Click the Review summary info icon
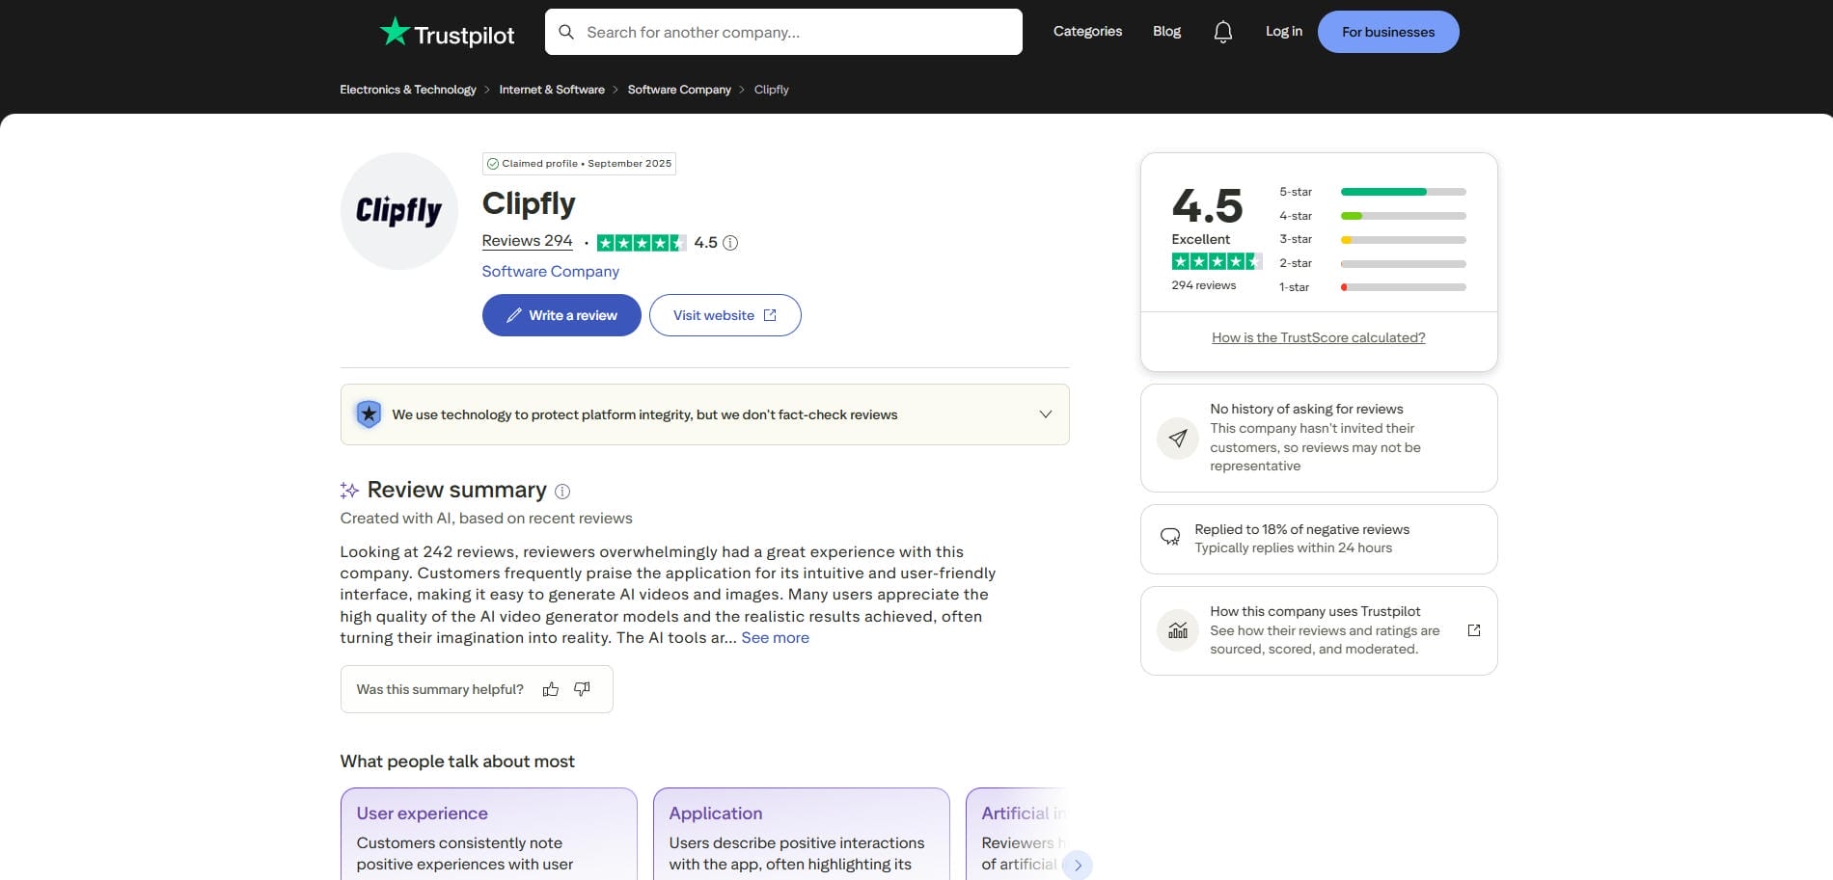 562,492
